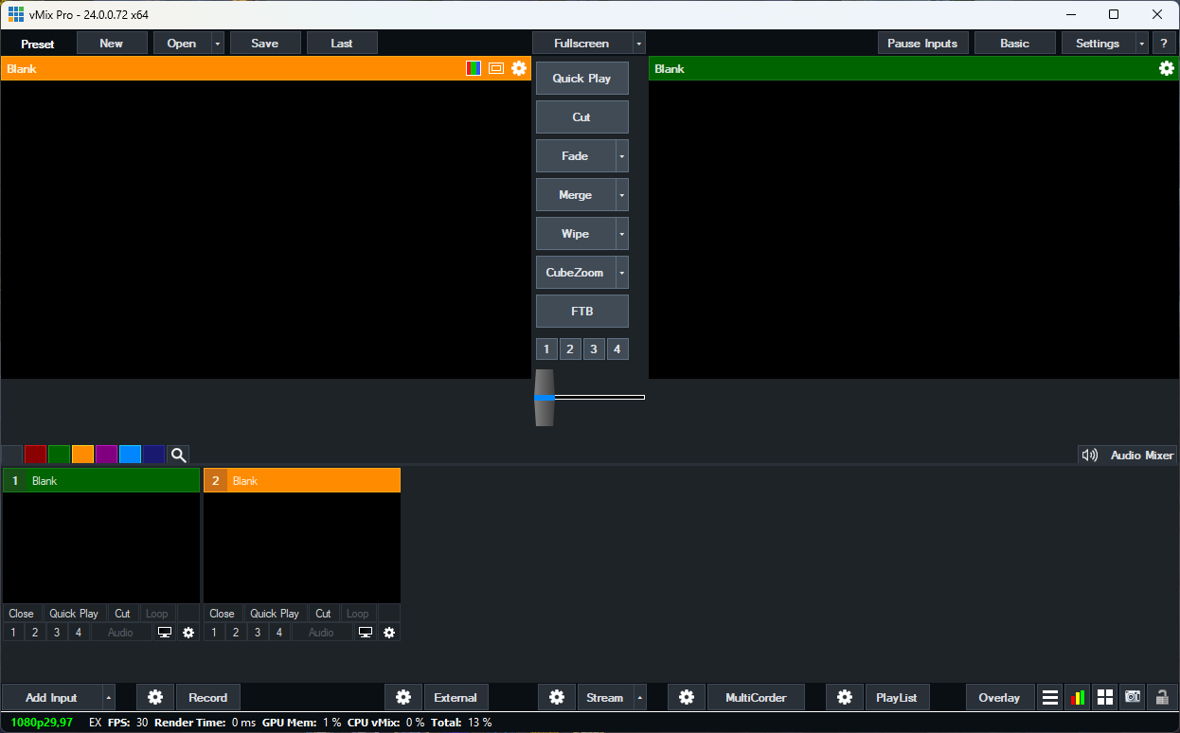Image resolution: width=1180 pixels, height=733 pixels.
Task: Expand the Settings dropdown arrow
Action: click(1142, 43)
